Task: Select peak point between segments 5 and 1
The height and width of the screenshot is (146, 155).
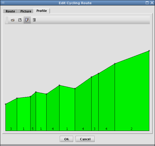Action: [36, 92]
